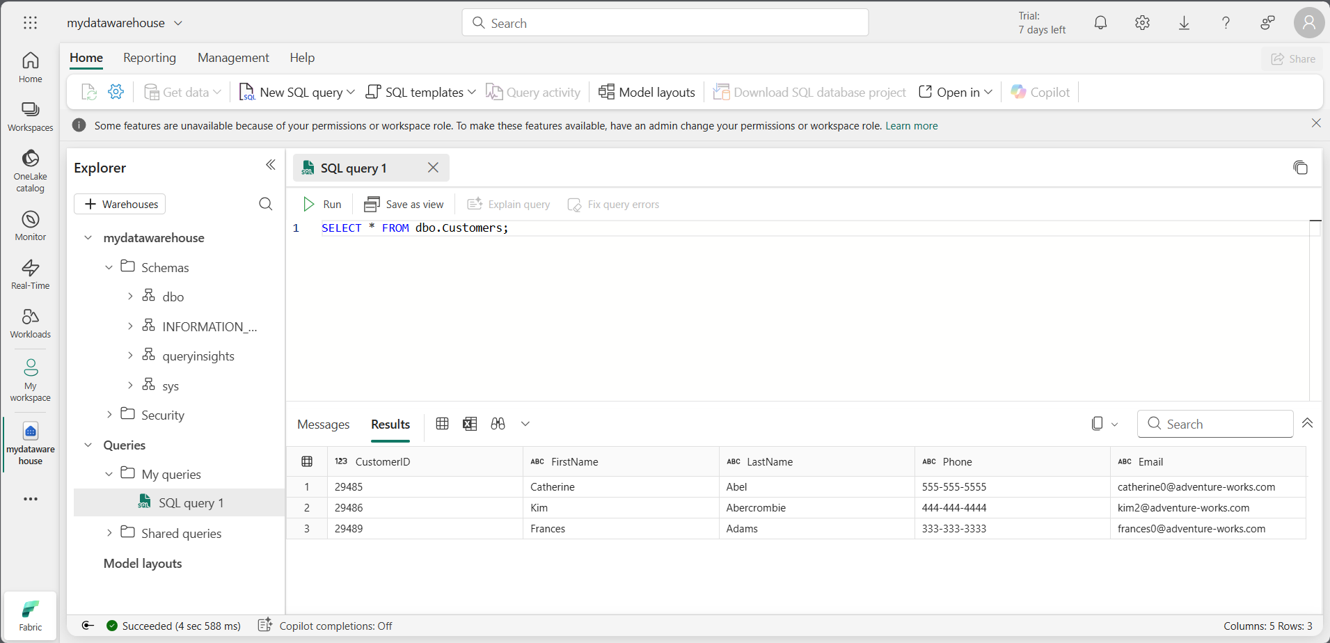
Task: Select all cells via results grid corner icon
Action: point(307,461)
